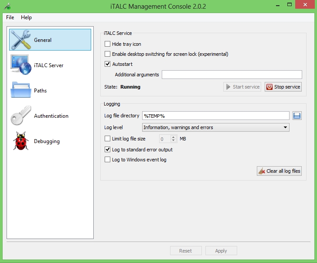Select the General wrench and screwdriver icon
317x263 pixels.
21,40
